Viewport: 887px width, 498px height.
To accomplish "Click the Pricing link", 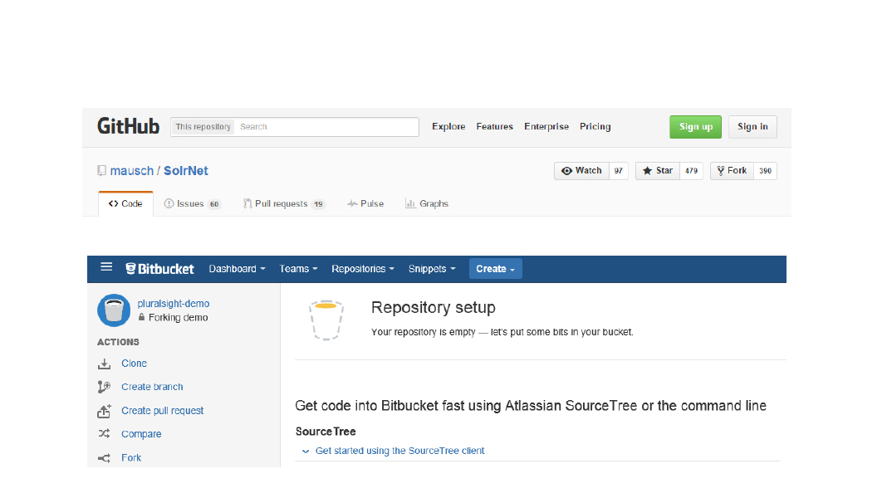I will [595, 127].
